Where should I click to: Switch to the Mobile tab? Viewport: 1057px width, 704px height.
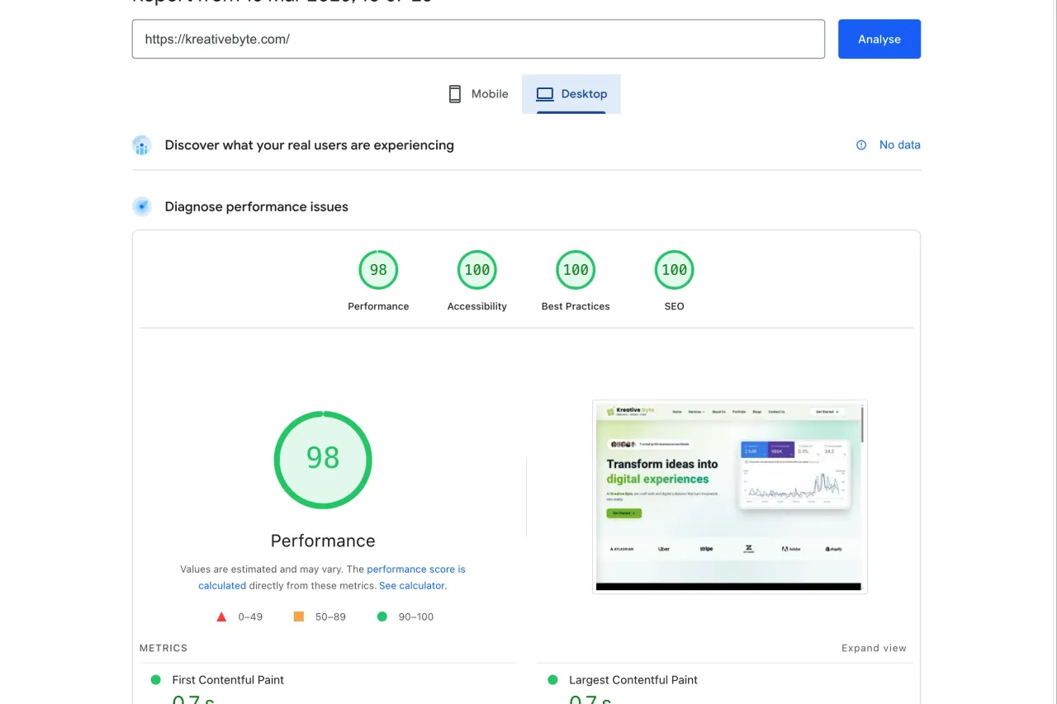pos(478,94)
